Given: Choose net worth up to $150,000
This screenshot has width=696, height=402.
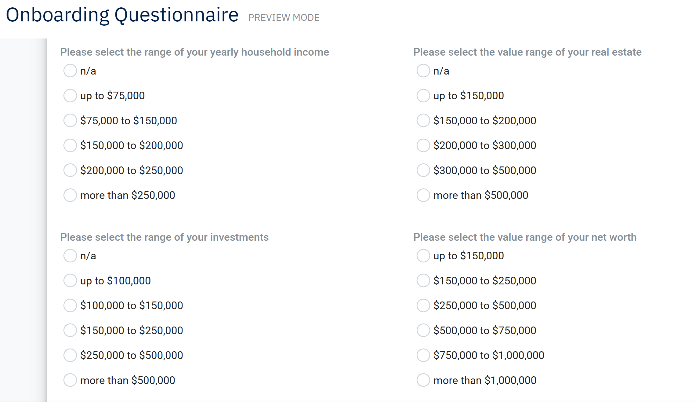Looking at the screenshot, I should (x=423, y=256).
